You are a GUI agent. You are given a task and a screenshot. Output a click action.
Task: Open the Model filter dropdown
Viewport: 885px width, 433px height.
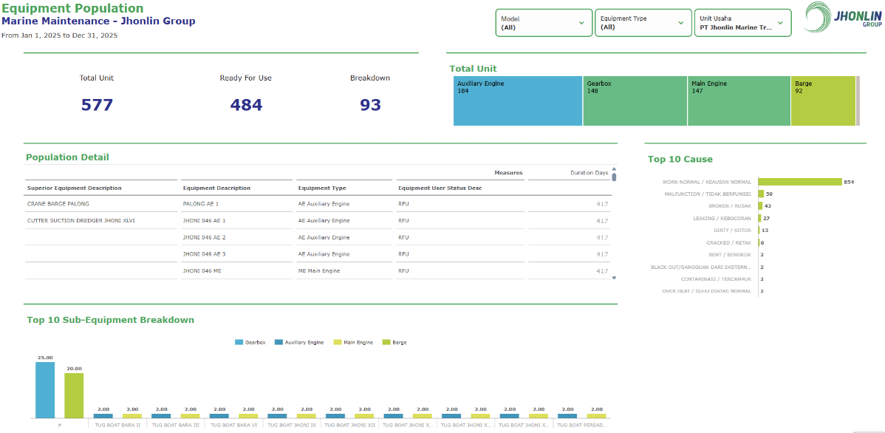[x=544, y=23]
